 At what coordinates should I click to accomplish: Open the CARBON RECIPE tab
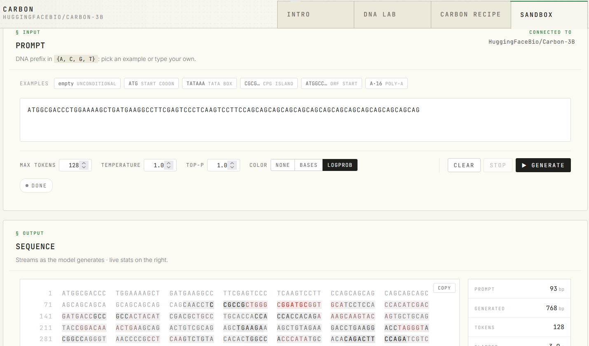click(471, 14)
